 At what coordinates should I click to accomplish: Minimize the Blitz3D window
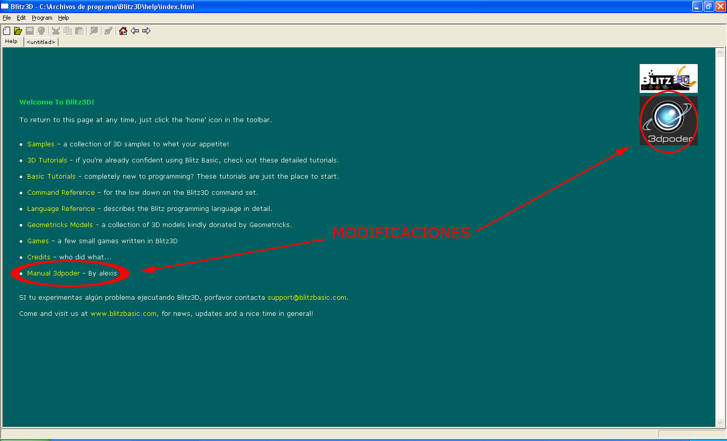pyautogui.click(x=697, y=7)
